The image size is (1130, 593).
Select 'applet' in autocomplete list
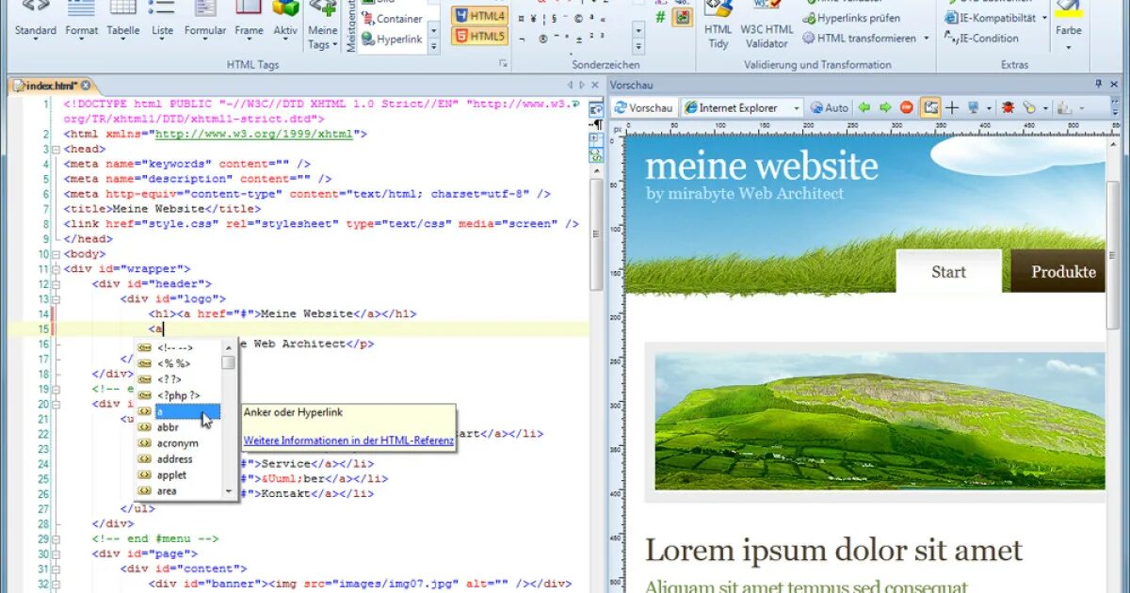point(178,475)
